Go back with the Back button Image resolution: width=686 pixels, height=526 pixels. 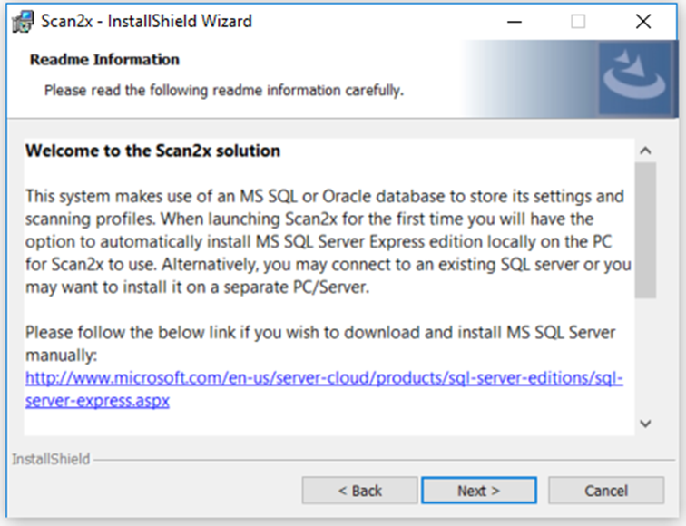pos(359,491)
